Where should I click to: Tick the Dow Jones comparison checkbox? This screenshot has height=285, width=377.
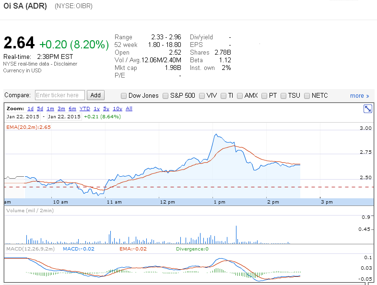point(124,96)
